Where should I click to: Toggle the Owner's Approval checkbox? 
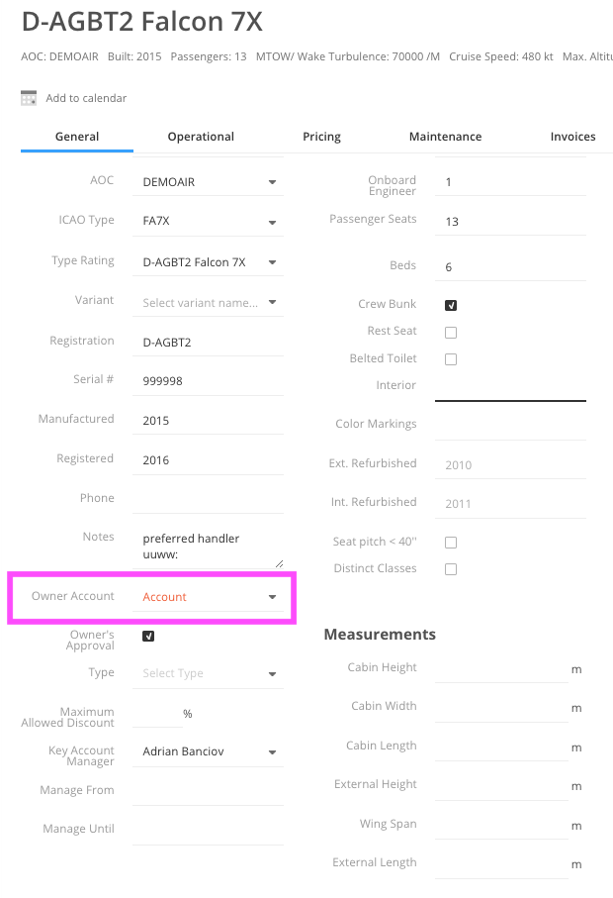(148, 637)
